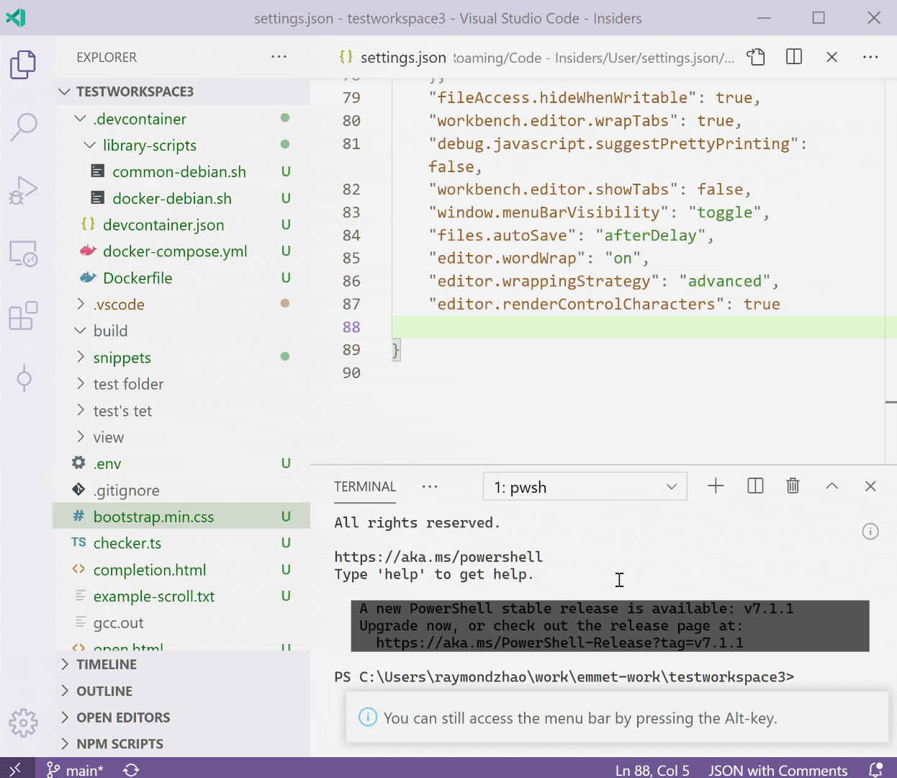Open completion.html file
The image size is (897, 778).
point(181,570)
